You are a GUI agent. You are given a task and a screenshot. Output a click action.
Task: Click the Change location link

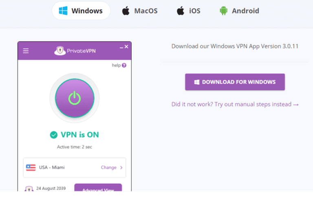click(109, 167)
